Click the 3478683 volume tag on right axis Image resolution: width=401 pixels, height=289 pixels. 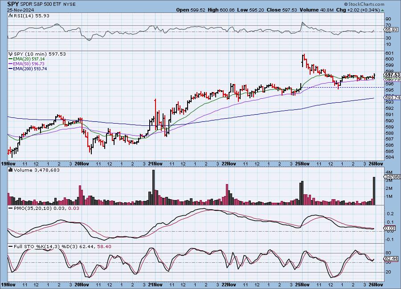point(393,177)
